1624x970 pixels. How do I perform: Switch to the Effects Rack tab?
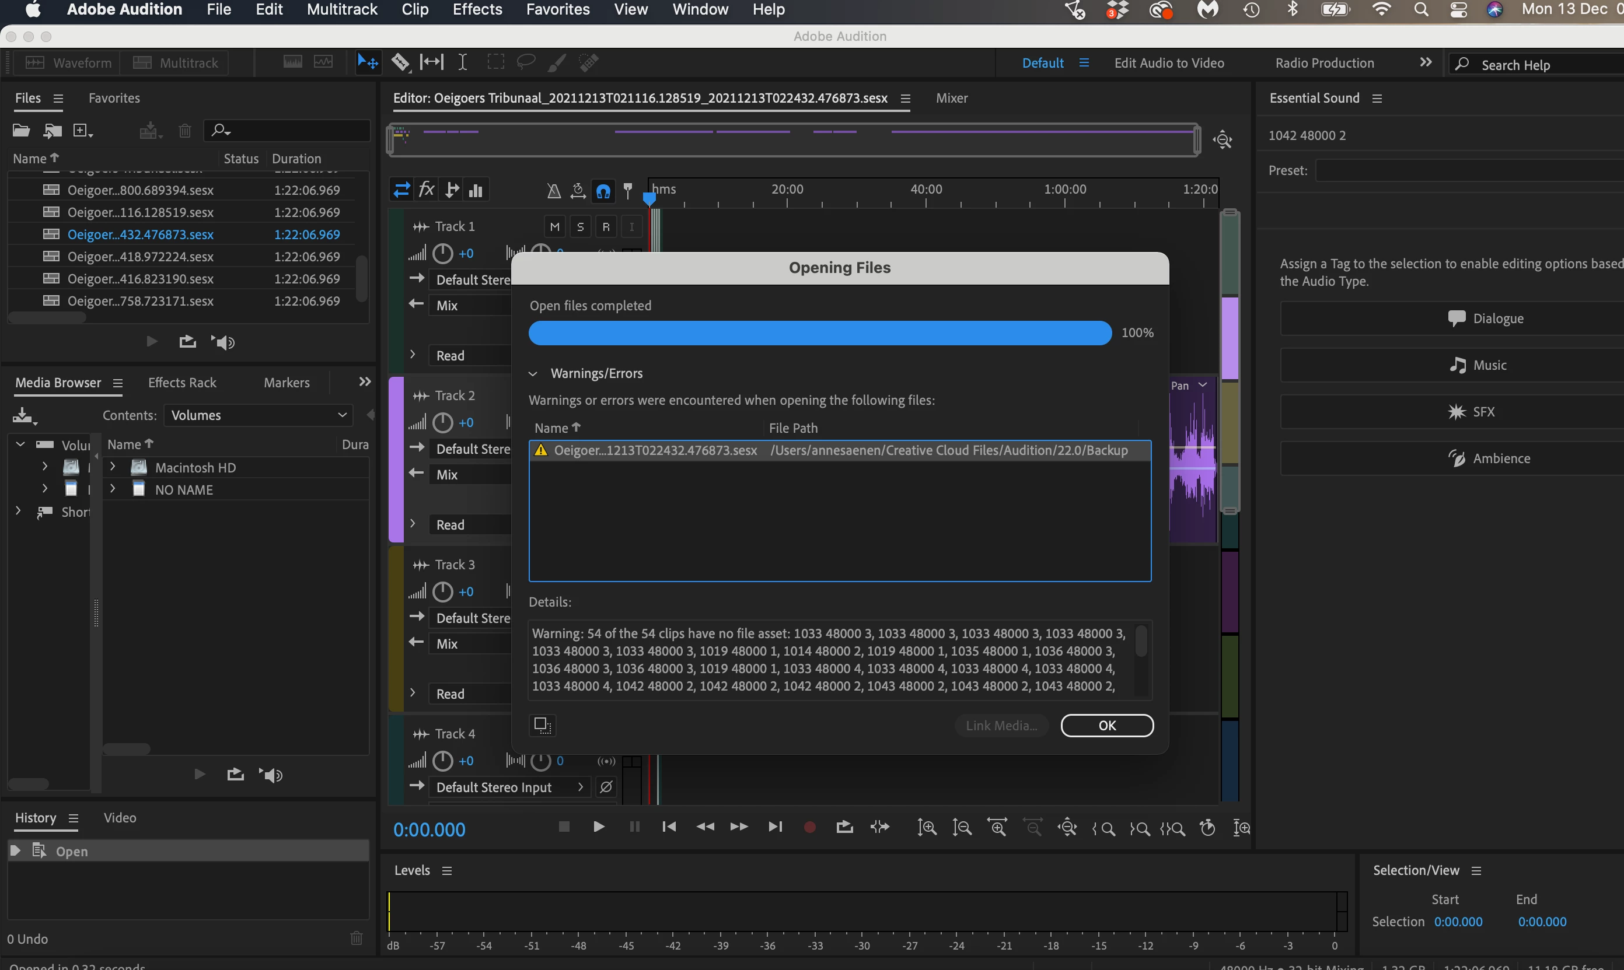pos(181,383)
